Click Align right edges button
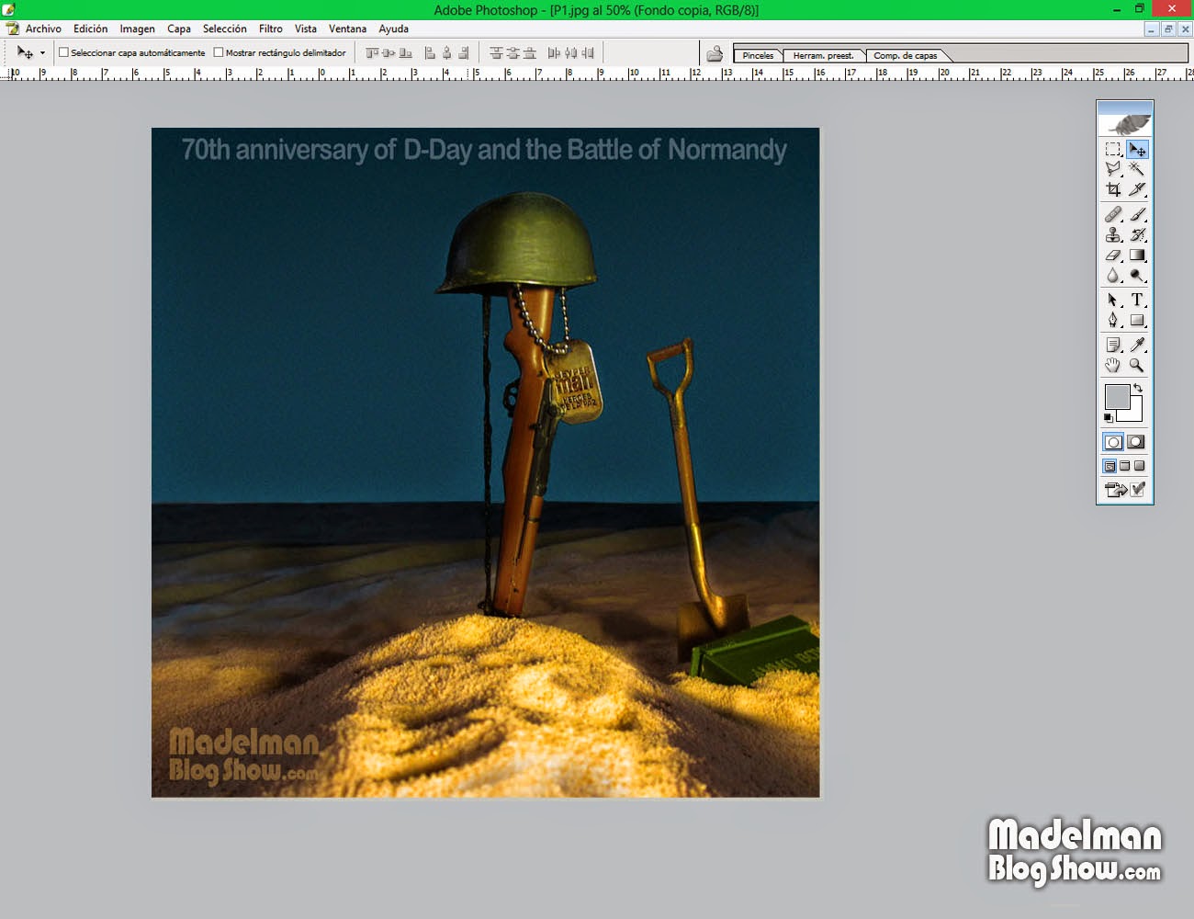1194x919 pixels. tap(464, 53)
